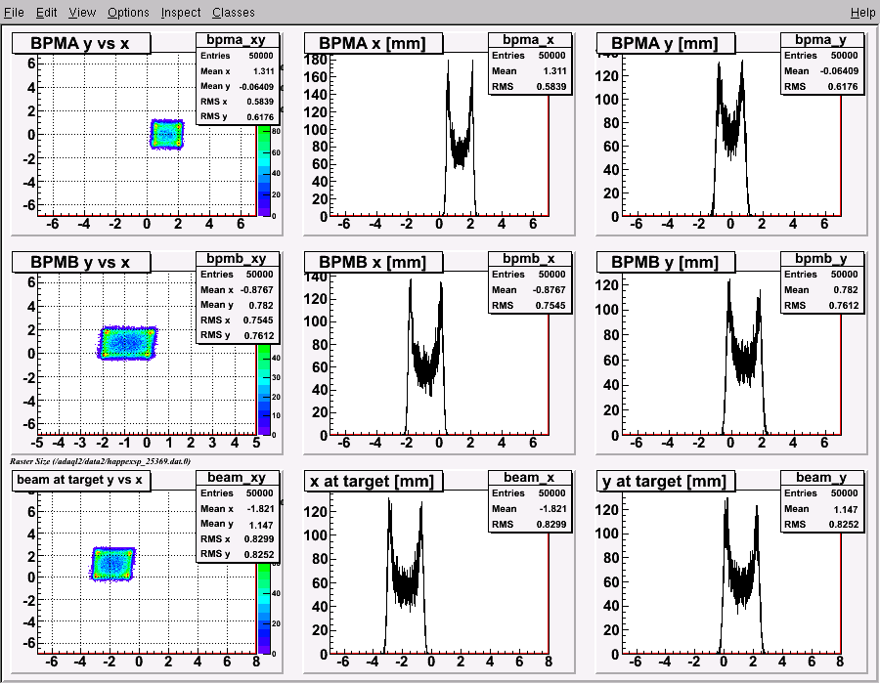880x684 pixels.
Task: Click the bpmb_xy statistics box header
Action: point(237,259)
